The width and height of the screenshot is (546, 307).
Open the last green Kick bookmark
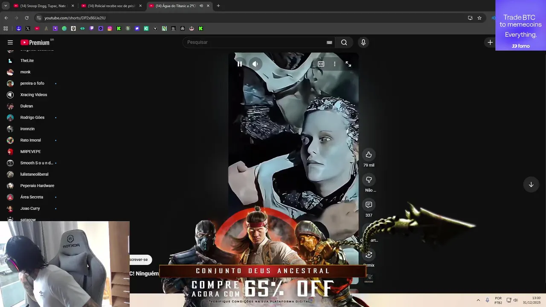200,29
